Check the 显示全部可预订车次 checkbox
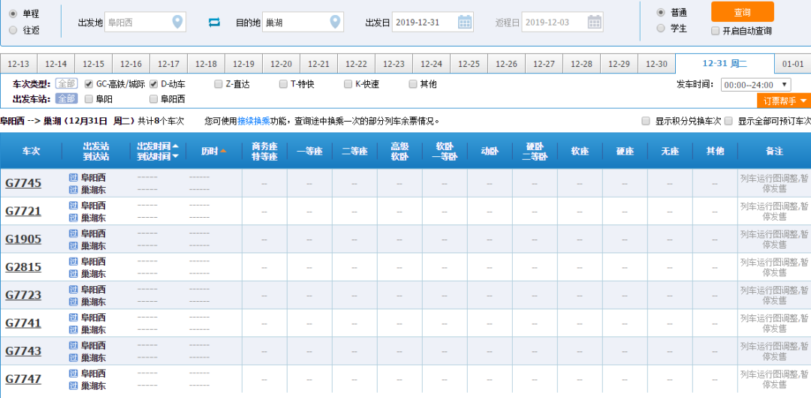The image size is (811, 398). (728, 121)
